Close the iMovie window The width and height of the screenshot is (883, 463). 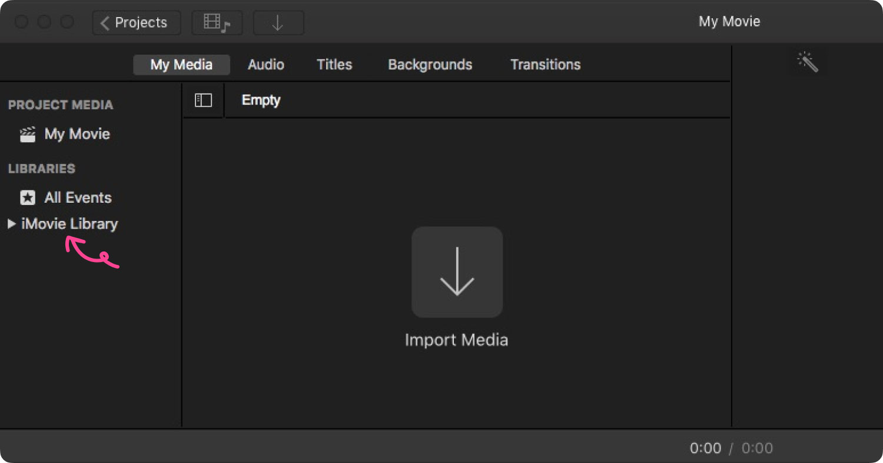point(22,22)
